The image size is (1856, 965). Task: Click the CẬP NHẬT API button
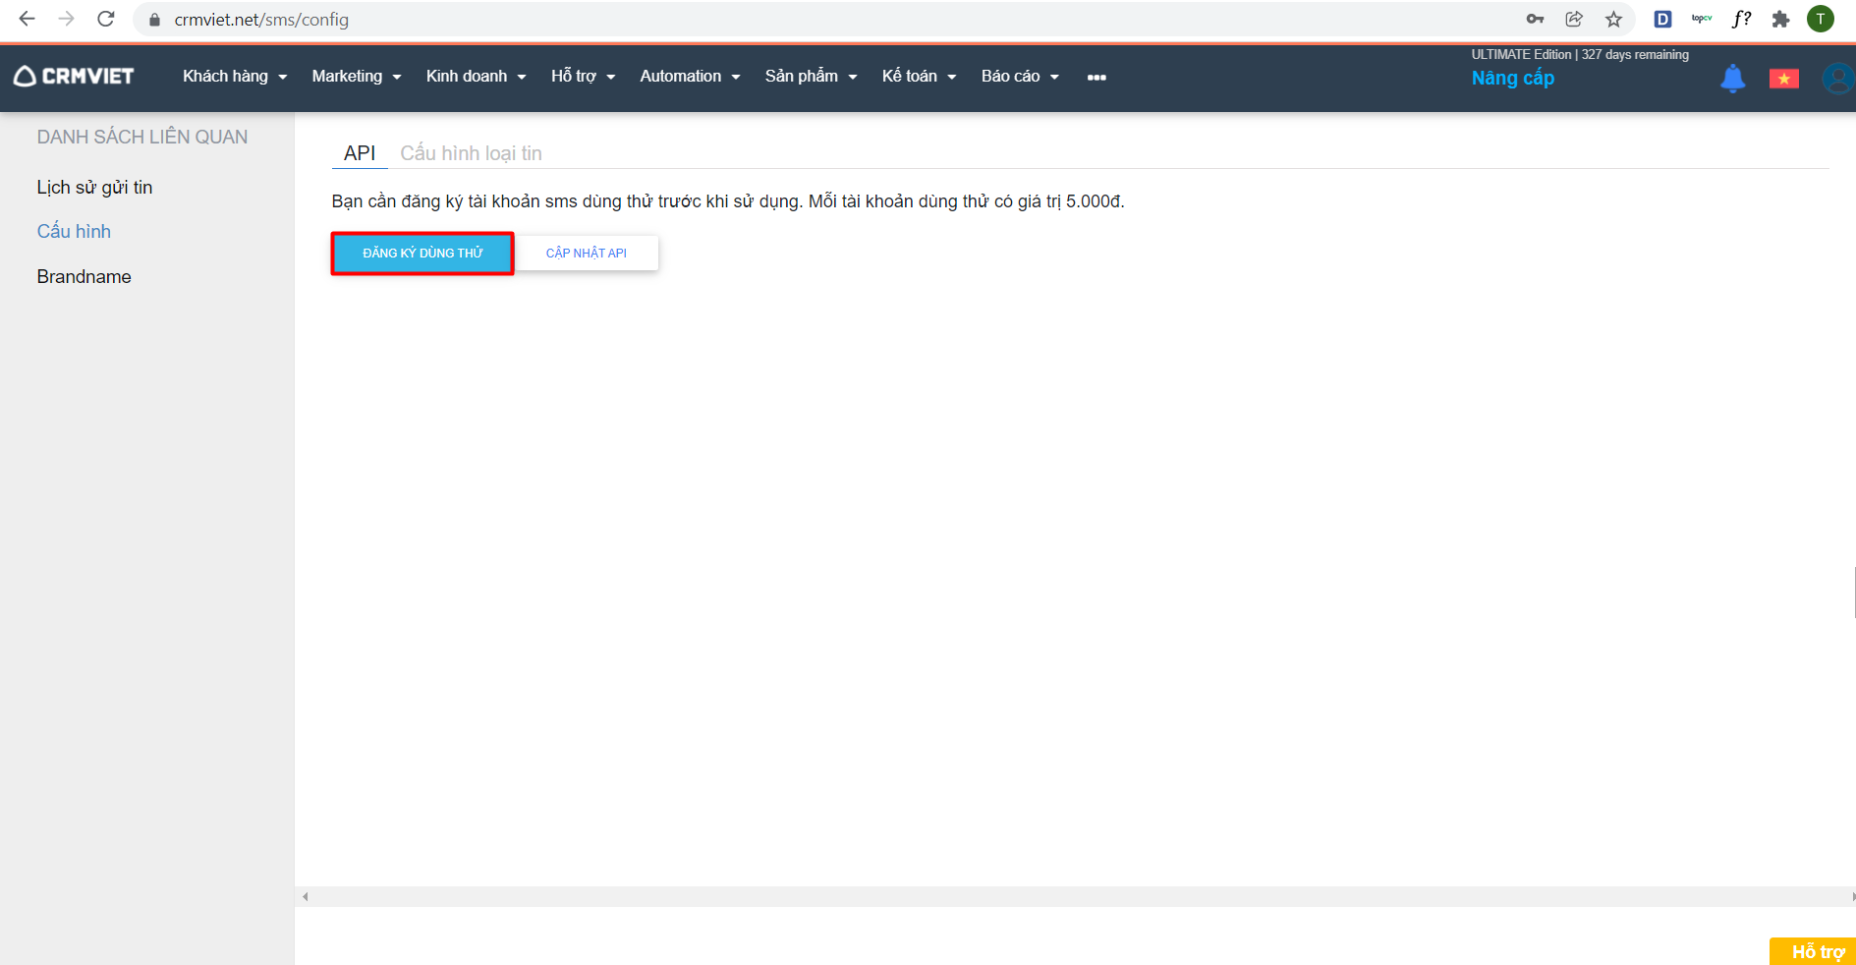587,254
